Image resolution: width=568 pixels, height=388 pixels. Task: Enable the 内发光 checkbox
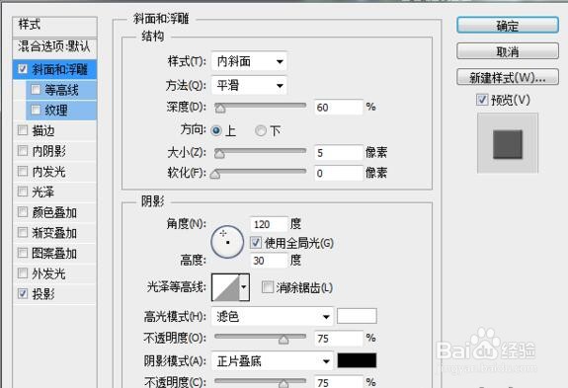[x=23, y=171]
